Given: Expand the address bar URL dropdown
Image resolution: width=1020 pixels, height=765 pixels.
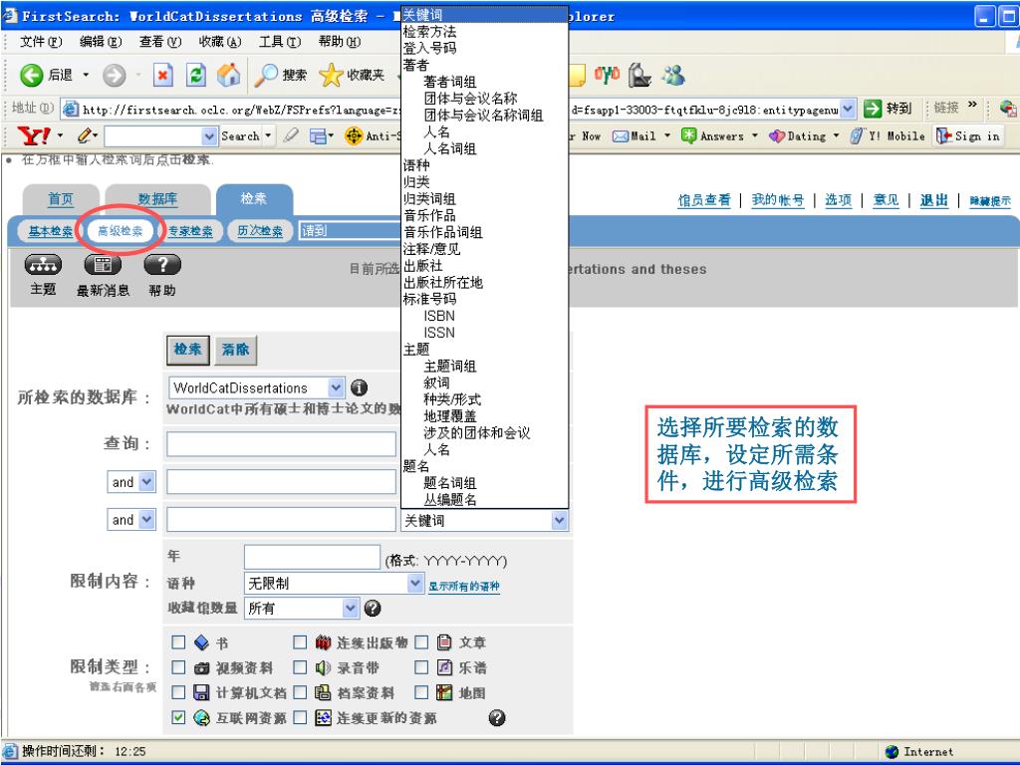Looking at the screenshot, I should 847,109.
